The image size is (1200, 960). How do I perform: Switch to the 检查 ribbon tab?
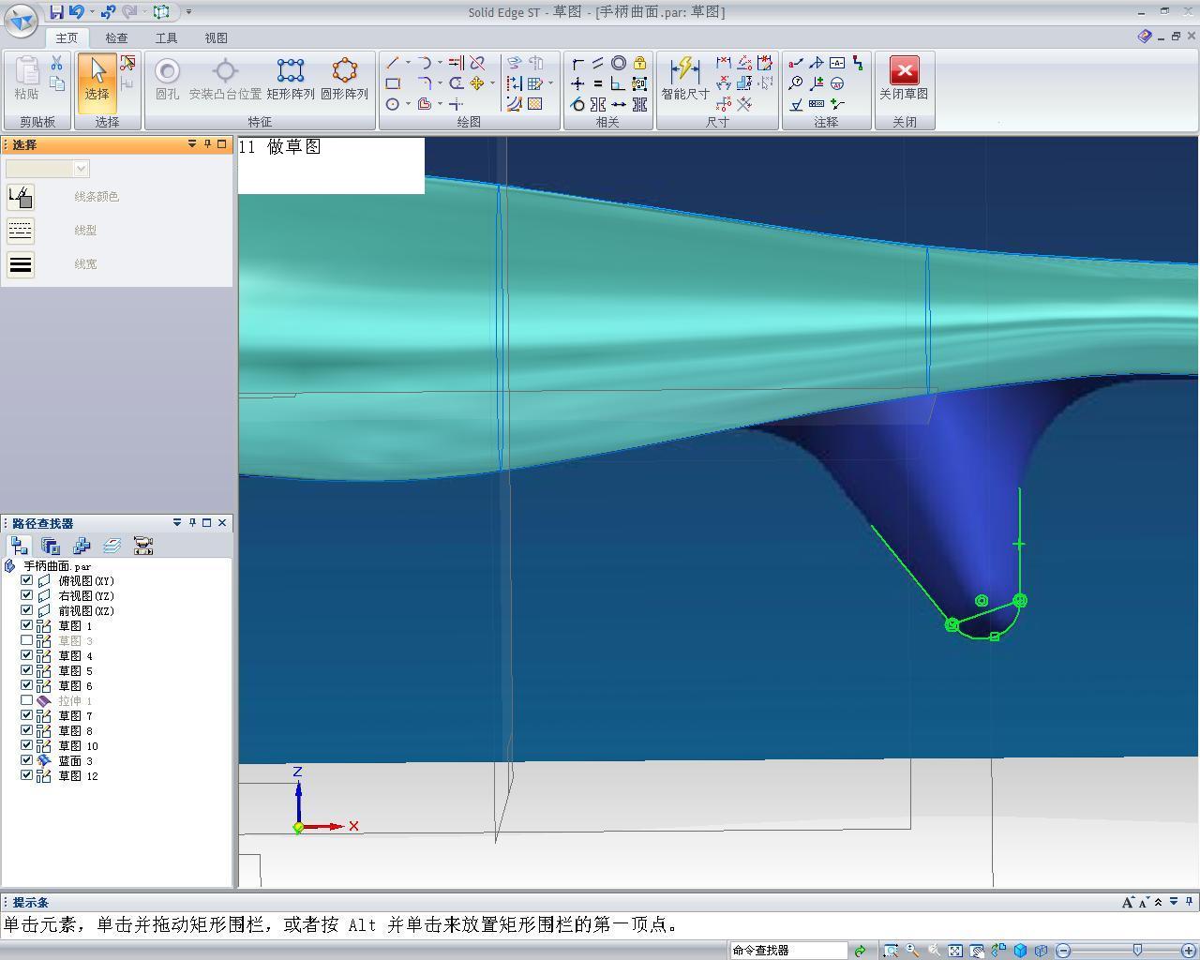(x=116, y=38)
